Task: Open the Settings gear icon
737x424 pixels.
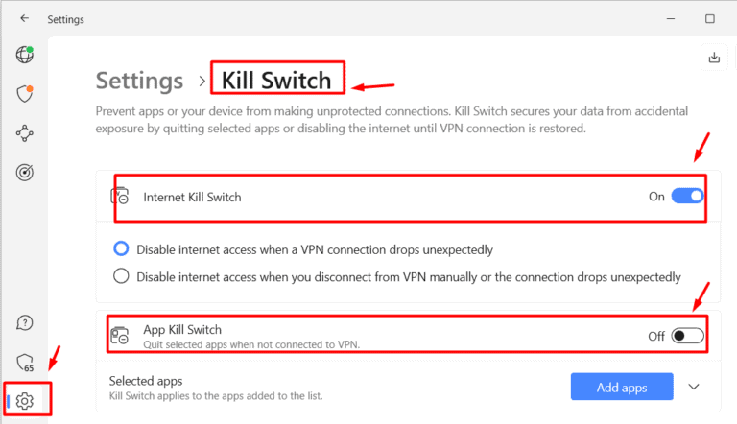Action: tap(25, 401)
